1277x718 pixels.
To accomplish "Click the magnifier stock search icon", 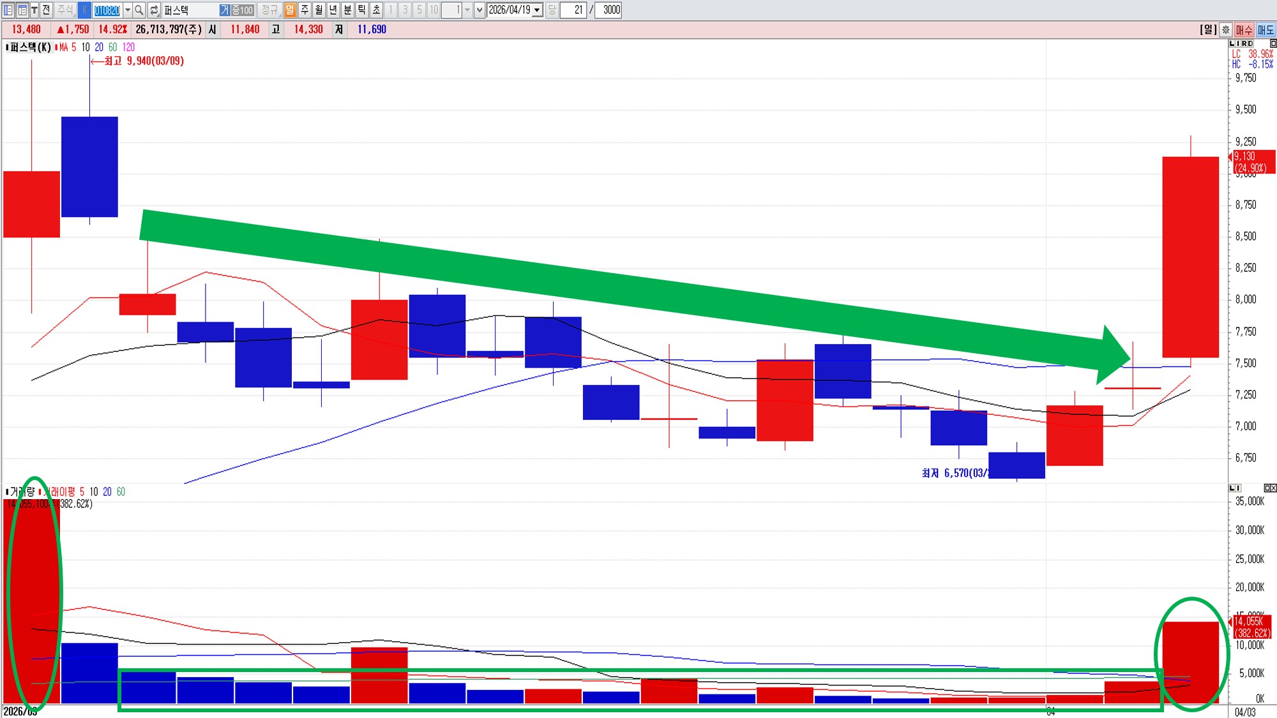I will (x=139, y=10).
